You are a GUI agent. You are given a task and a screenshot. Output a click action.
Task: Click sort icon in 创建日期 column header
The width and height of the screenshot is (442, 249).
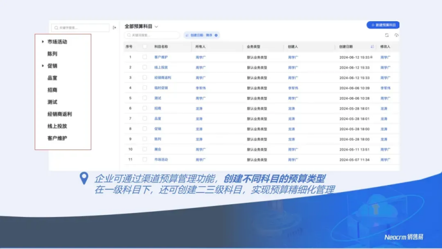[372, 46]
